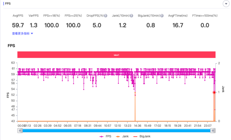
Task: Click the red label1 bar
Action: (x=116, y=55)
